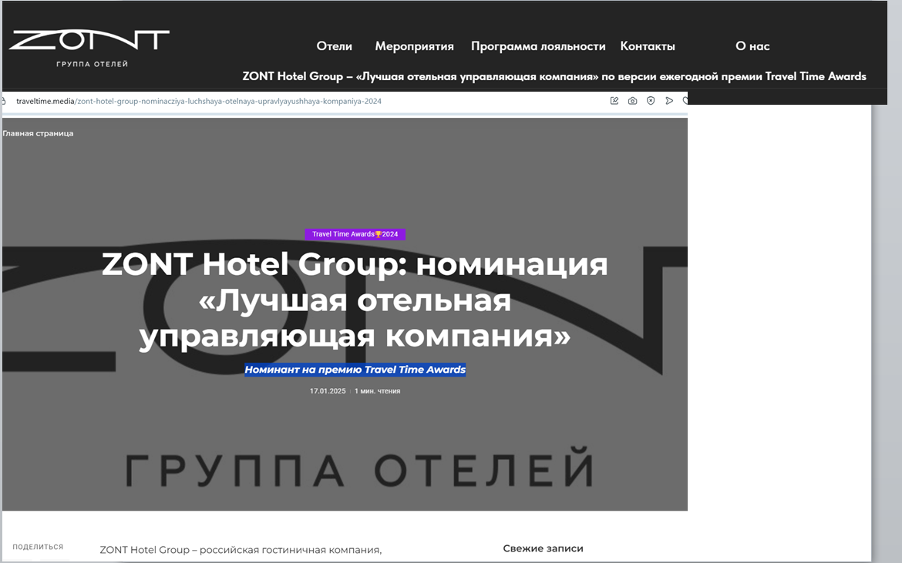Click the date 17.01.2025
Screen dimensions: 902x563
[328, 390]
